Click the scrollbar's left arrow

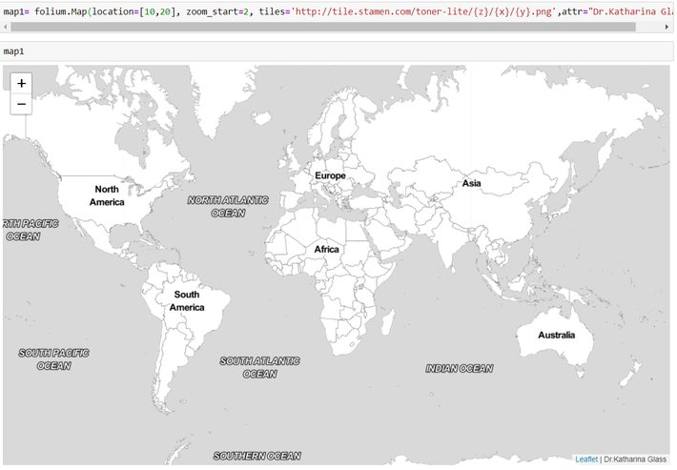tap(5, 27)
